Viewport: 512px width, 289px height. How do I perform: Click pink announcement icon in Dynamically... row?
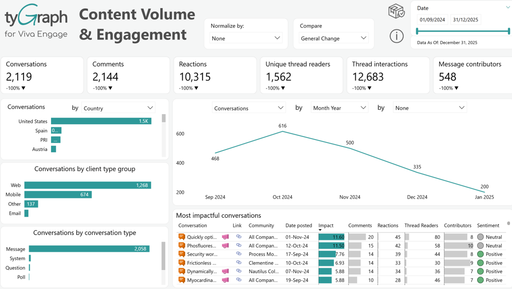tap(226, 271)
